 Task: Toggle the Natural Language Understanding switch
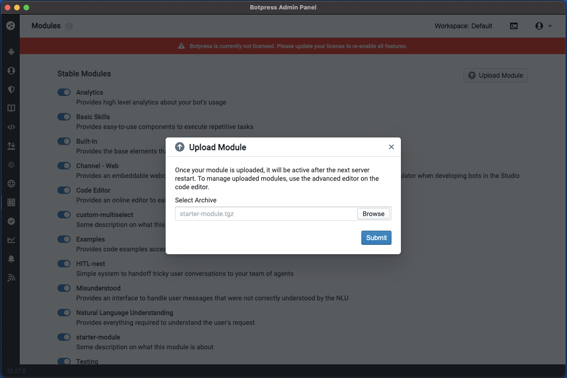(x=64, y=313)
